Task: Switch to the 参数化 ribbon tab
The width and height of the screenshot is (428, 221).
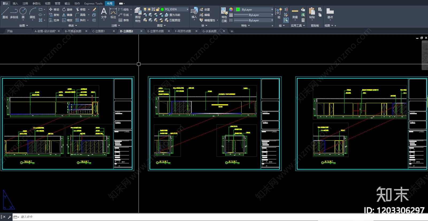Action: coord(36,3)
